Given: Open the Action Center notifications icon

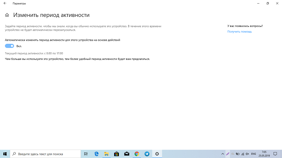Looking at the screenshot, I should pos(275,154).
